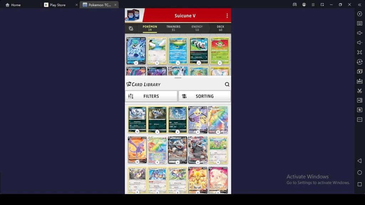Click the Install APK sidebar icon
The width and height of the screenshot is (365, 205).
[360, 81]
